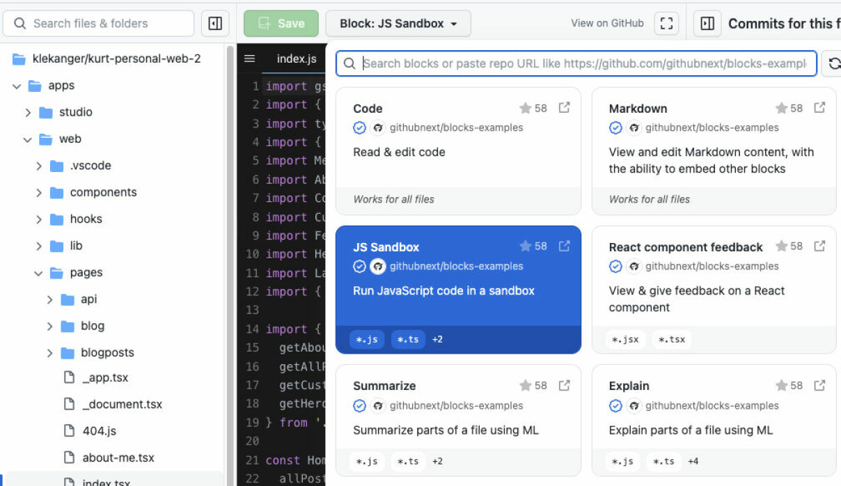841x486 pixels.
Task: Open React component feedback external link icon
Action: pyautogui.click(x=820, y=246)
